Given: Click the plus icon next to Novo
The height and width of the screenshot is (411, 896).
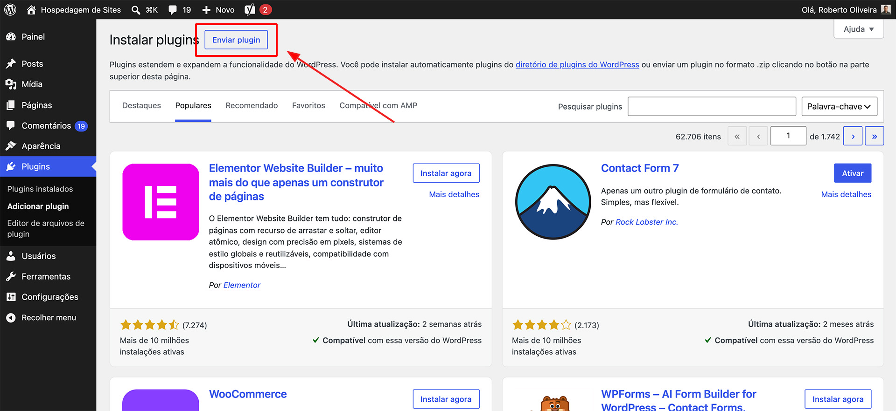Looking at the screenshot, I should point(206,10).
